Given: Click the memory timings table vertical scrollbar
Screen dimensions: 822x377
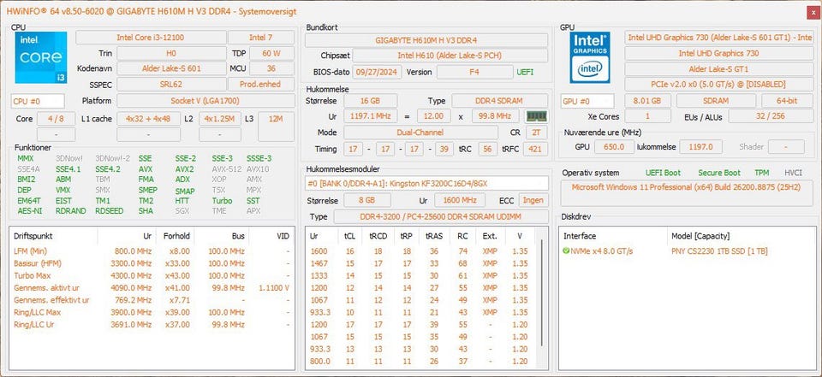Looking at the screenshot, I should (542, 293).
